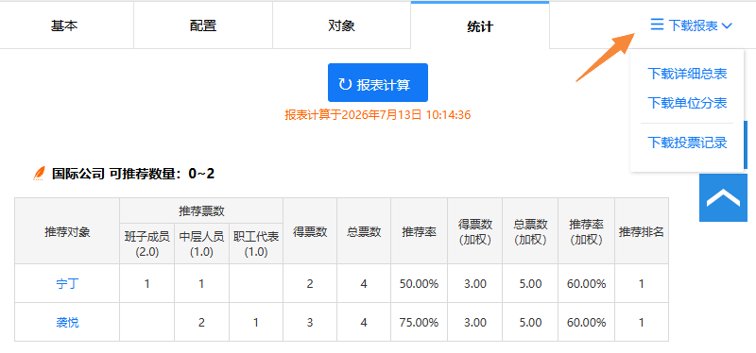Viewport: 756px width, 353px height.
Task: Click the 总票数 (加权) column header
Action: pos(530,231)
